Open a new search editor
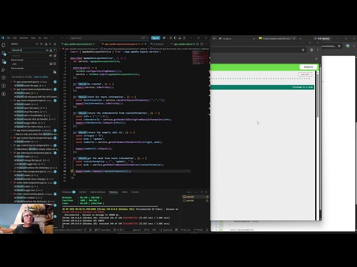357x267 pixels. (46, 44)
